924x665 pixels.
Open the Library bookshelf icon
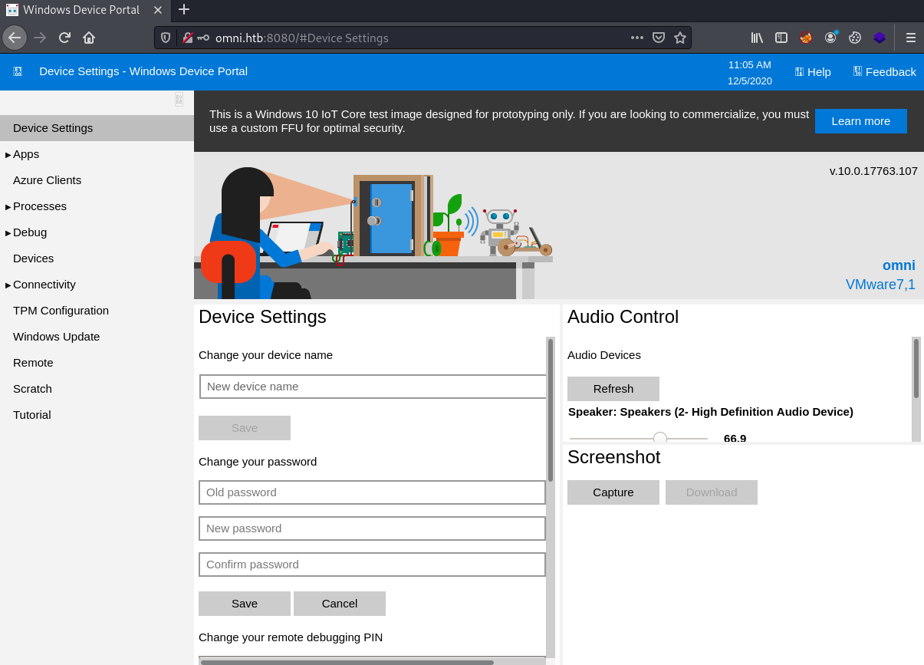(757, 38)
